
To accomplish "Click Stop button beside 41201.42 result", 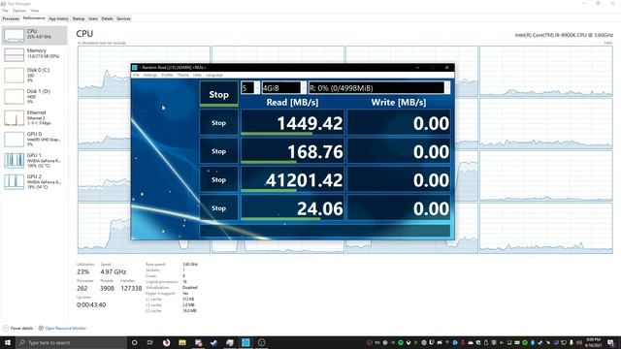I will [219, 179].
